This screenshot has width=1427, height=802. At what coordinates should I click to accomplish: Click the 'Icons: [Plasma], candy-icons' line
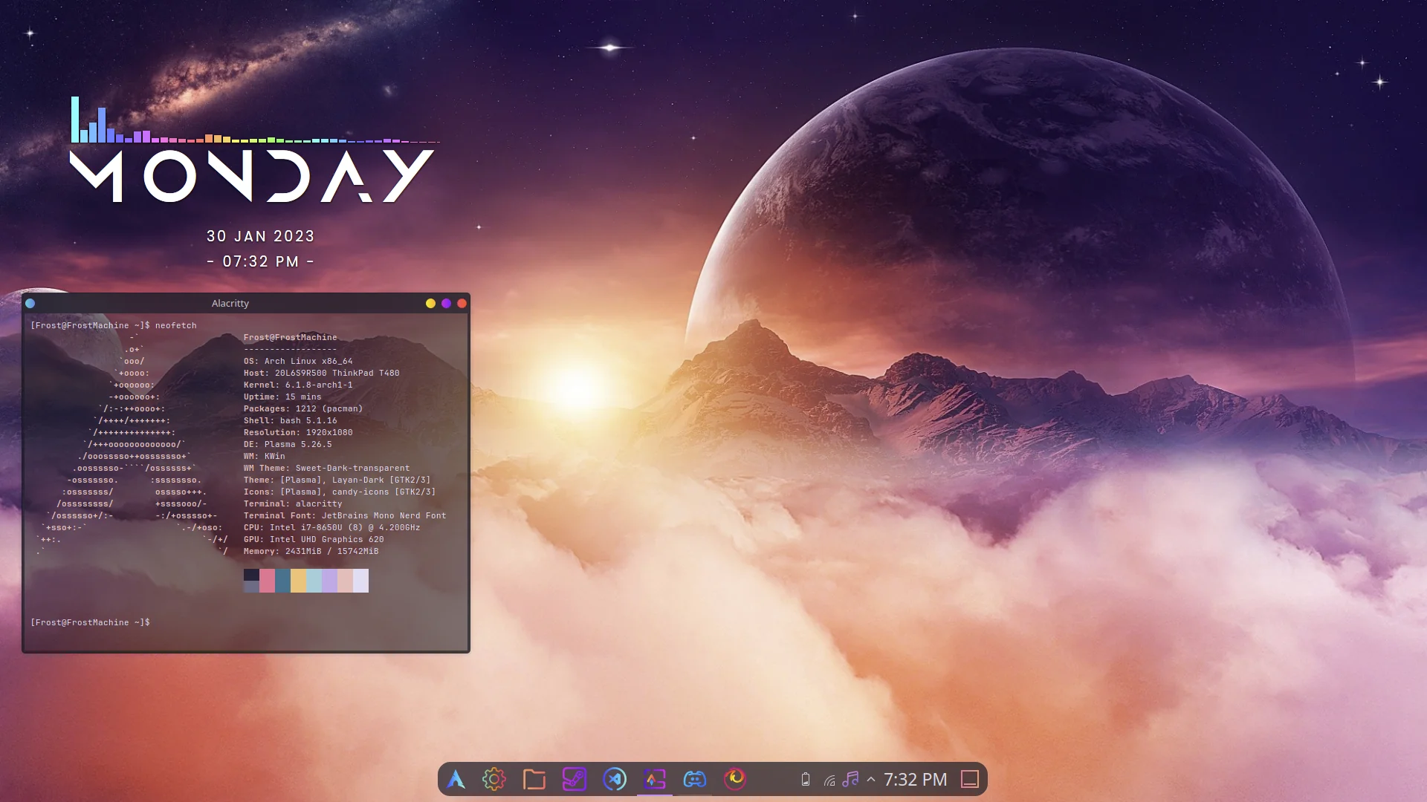click(340, 492)
